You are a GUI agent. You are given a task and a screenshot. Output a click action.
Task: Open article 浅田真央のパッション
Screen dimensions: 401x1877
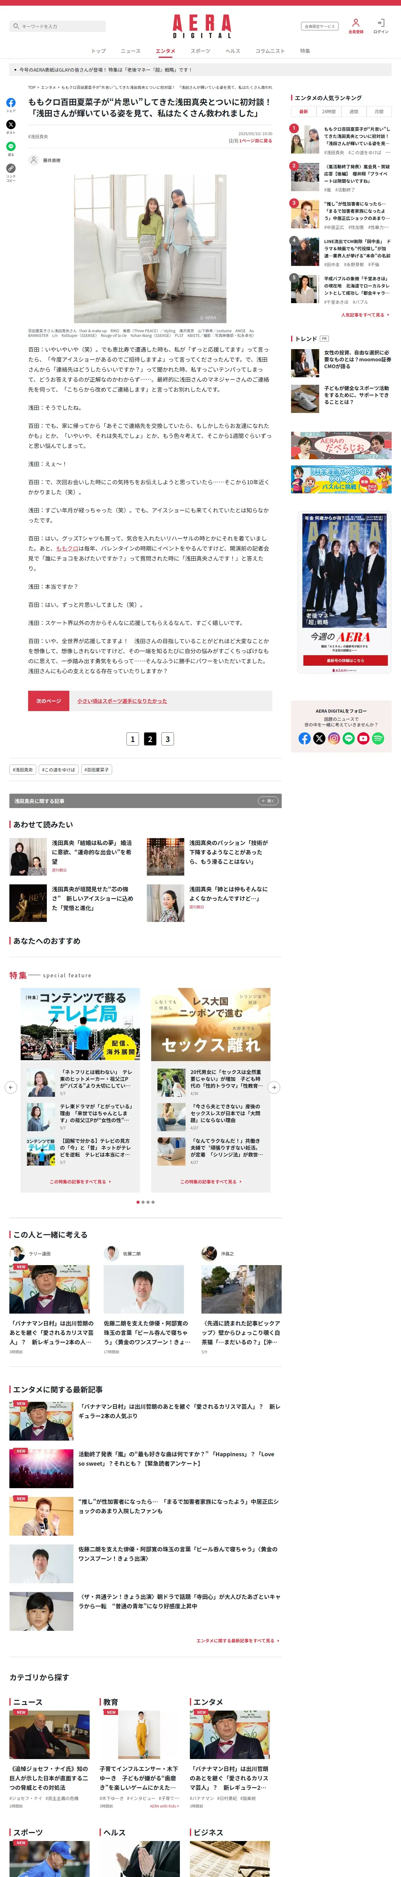tap(229, 852)
